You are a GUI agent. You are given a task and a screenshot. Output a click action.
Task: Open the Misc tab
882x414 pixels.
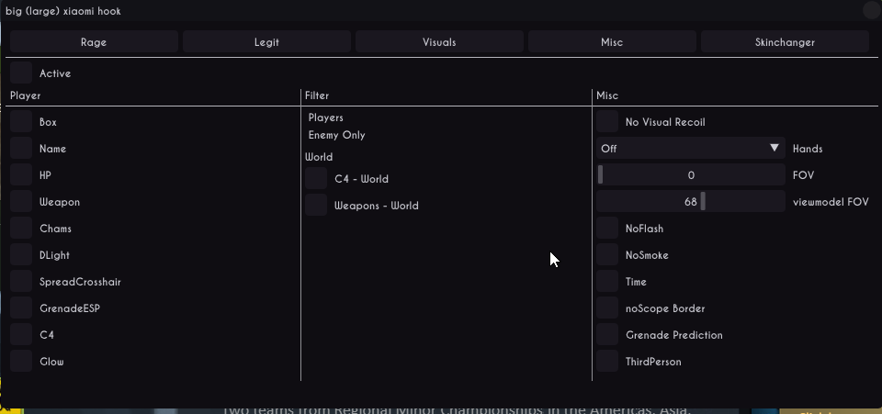click(612, 41)
